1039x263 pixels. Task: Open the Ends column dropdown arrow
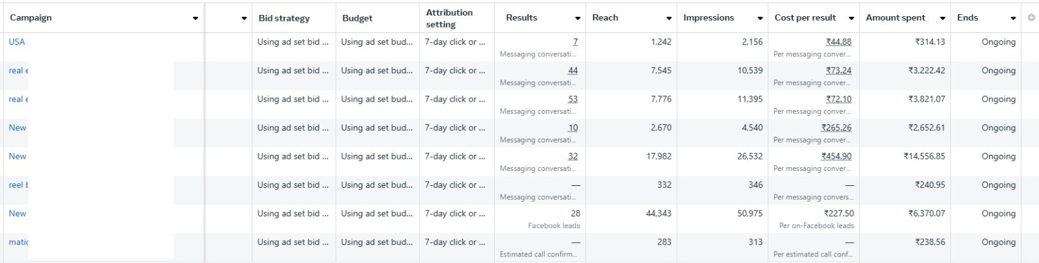click(1013, 18)
